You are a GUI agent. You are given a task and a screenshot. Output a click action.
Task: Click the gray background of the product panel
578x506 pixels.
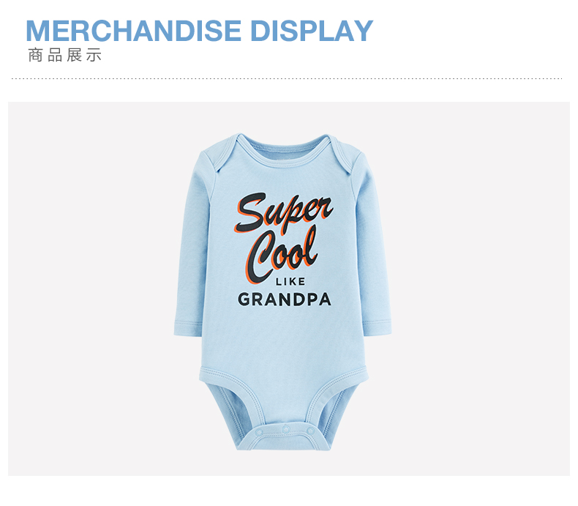92,288
